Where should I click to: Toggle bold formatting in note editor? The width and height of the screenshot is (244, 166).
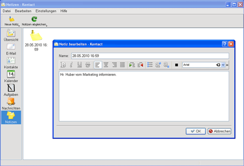[x=63, y=65]
